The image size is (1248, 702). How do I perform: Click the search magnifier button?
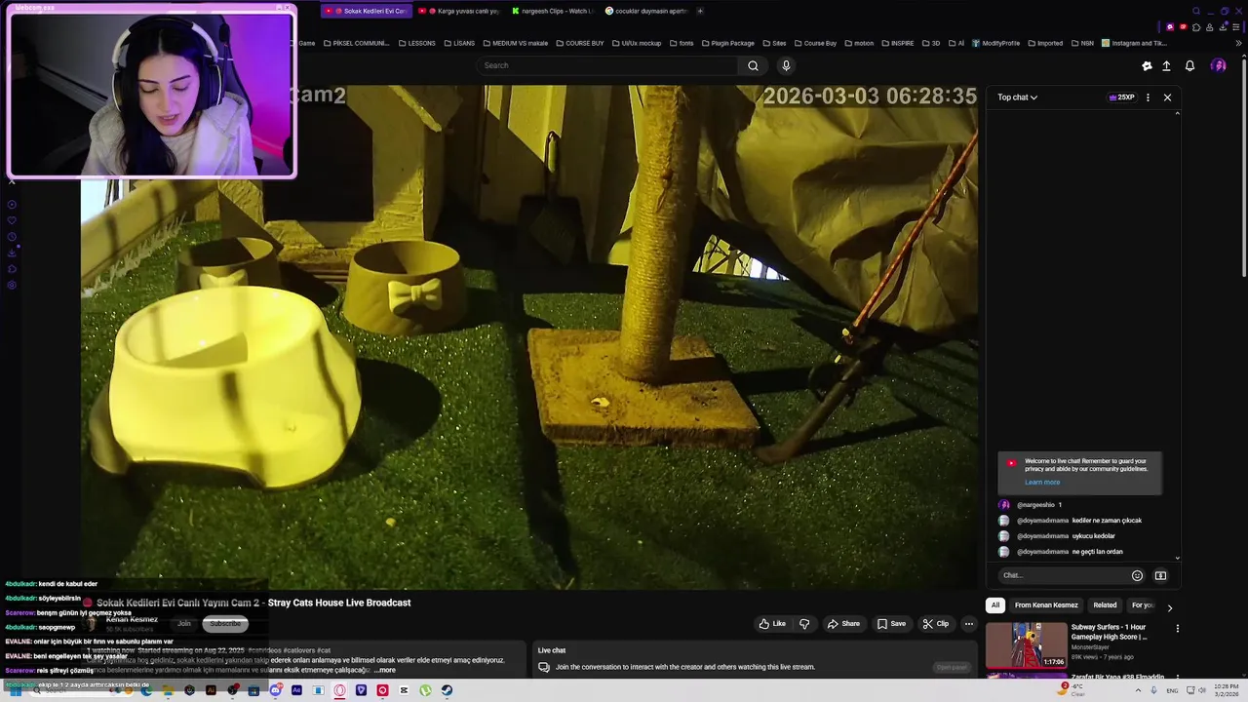(x=753, y=65)
